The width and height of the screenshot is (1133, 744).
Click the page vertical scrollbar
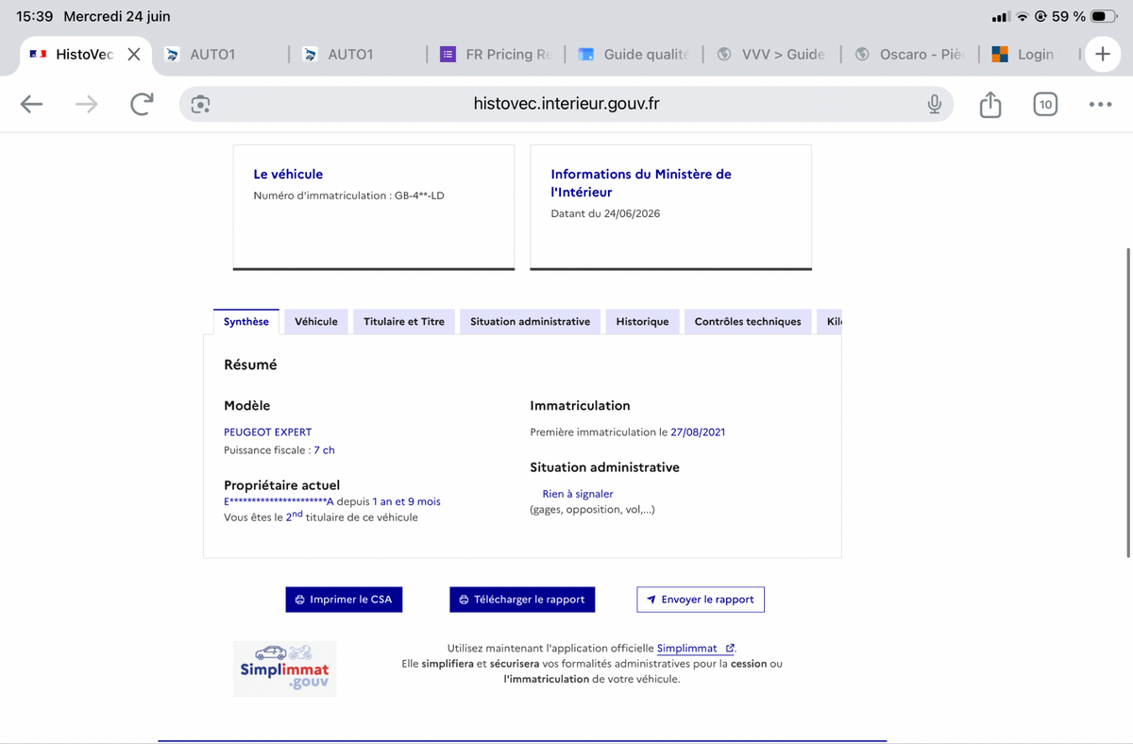pos(1128,403)
